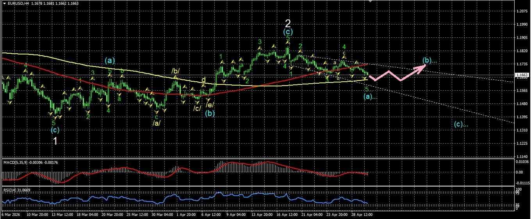Click the 16 Apr 12:00 time label
The width and height of the screenshot is (531, 219).
(x=286, y=215)
